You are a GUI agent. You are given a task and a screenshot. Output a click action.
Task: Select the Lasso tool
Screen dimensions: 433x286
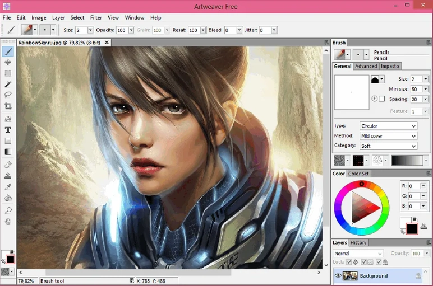(8, 95)
